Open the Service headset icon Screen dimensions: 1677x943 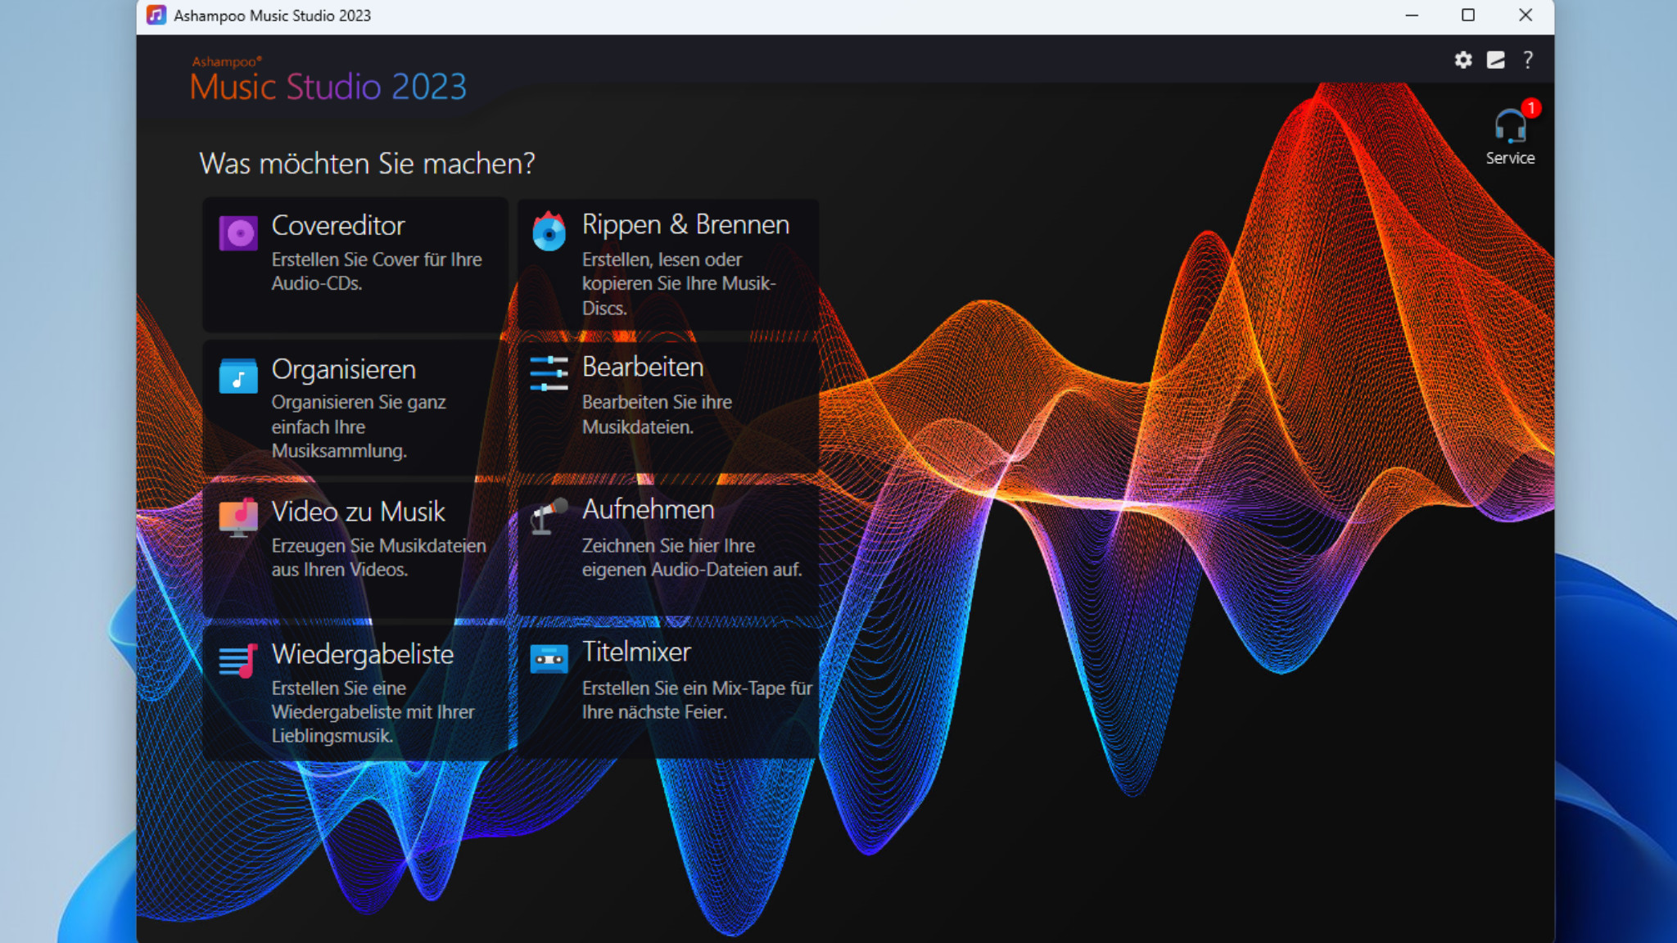[1509, 127]
